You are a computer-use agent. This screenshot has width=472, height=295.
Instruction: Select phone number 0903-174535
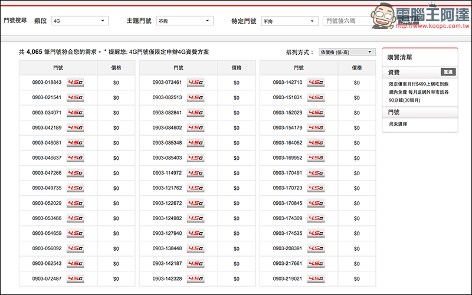287,233
